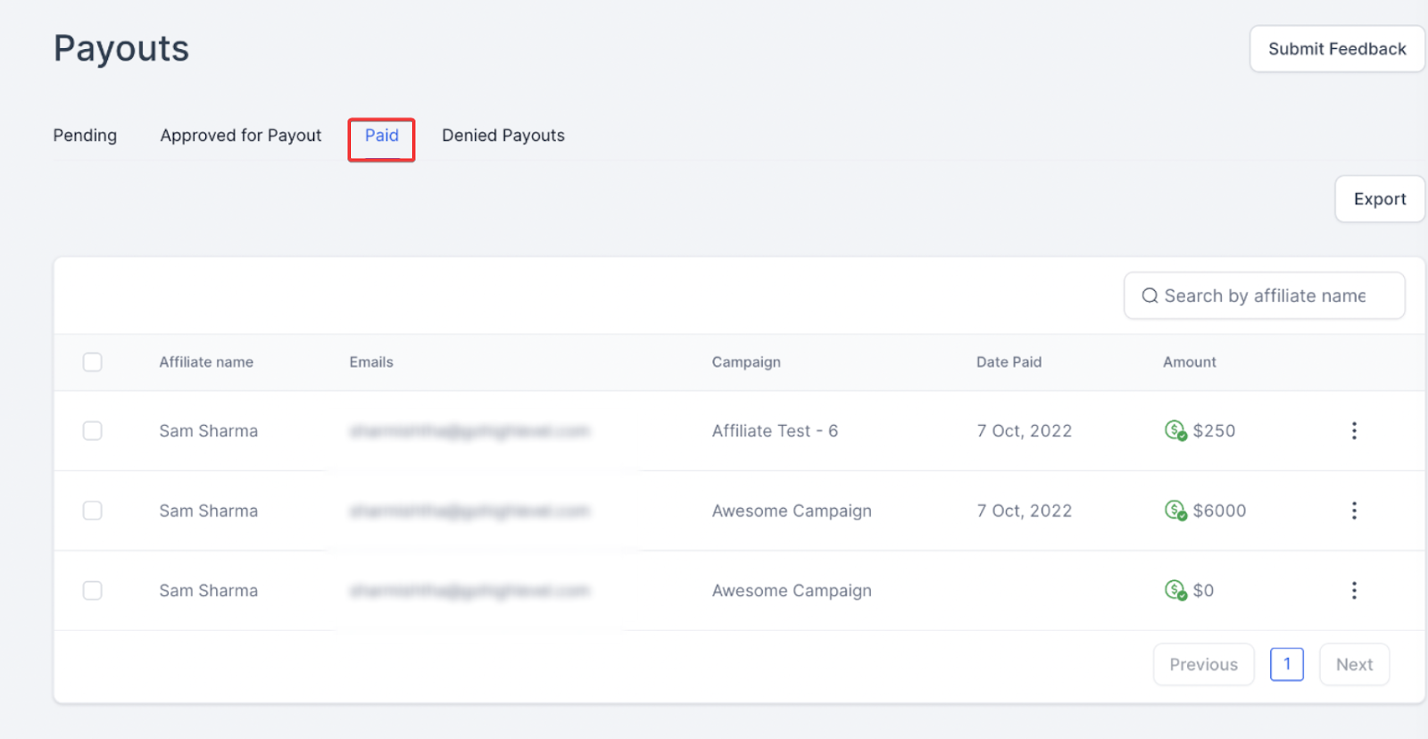1428x739 pixels.
Task: Open the three-dot menu for the $0 payout
Action: [x=1354, y=591]
